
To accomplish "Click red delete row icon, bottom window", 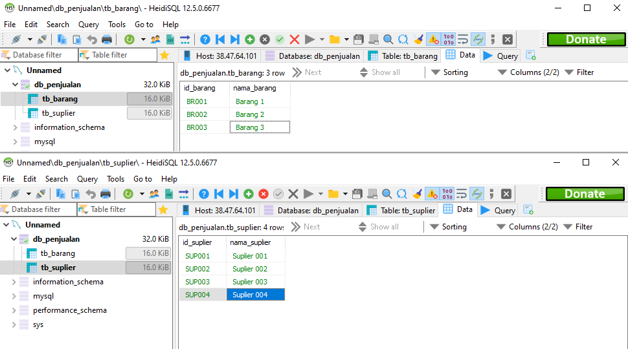I will coord(263,194).
